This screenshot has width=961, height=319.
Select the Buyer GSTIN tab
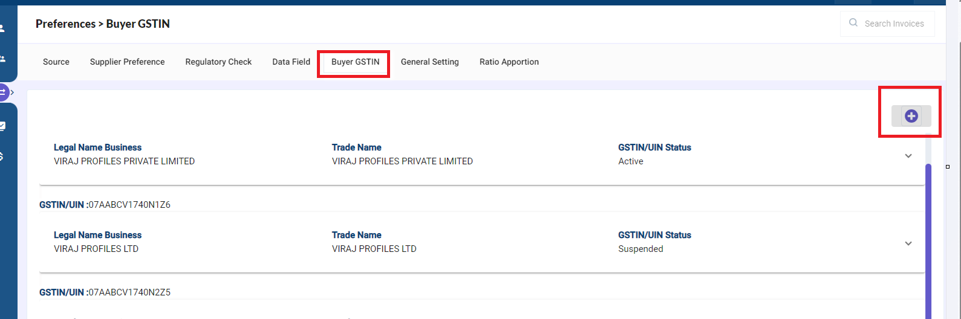coord(355,62)
